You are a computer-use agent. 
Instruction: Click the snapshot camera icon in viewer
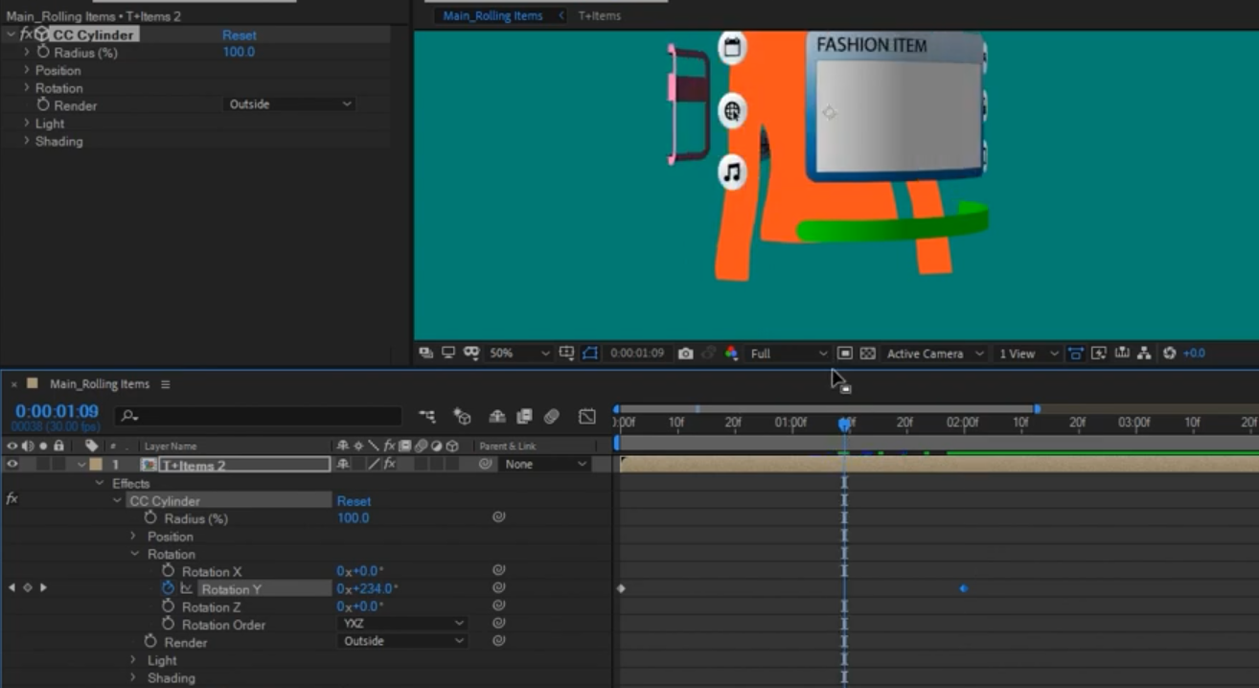point(685,354)
